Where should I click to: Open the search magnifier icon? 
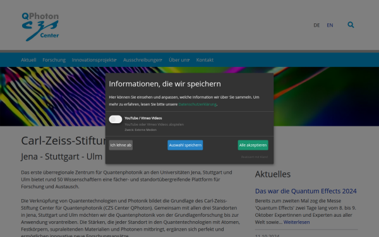click(351, 25)
